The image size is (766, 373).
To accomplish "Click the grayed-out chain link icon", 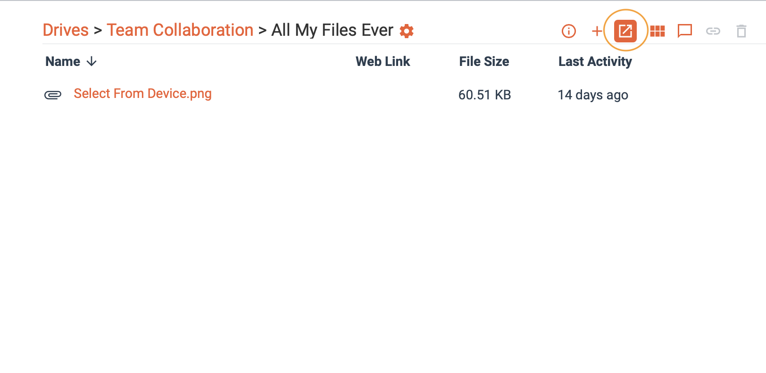I will (713, 31).
